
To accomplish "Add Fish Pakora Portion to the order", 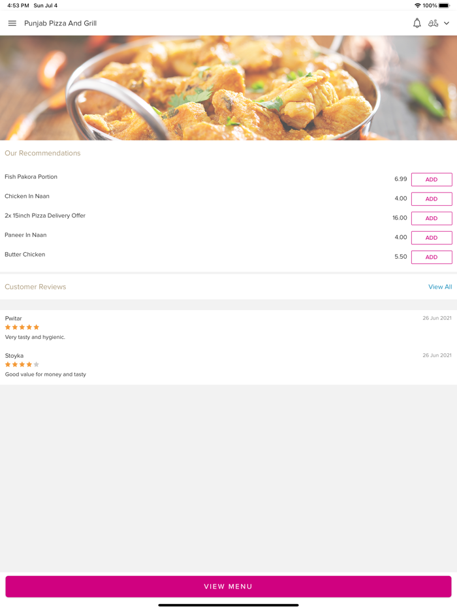I will [431, 179].
